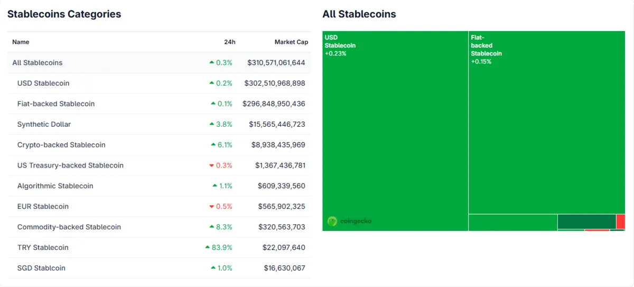Select the Algorithmic Stablecoin row name
The image size is (634, 287).
[55, 186]
